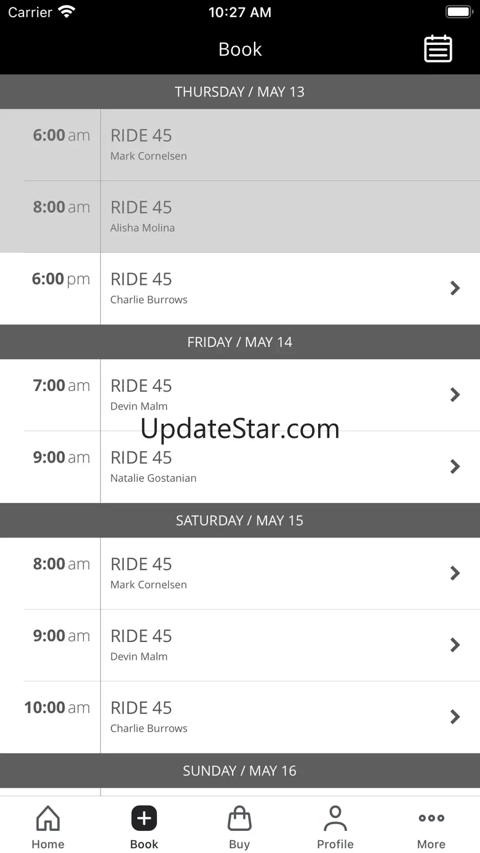Tap the Wi-Fi status icon
Image resolution: width=480 pixels, height=853 pixels.
click(x=66, y=12)
